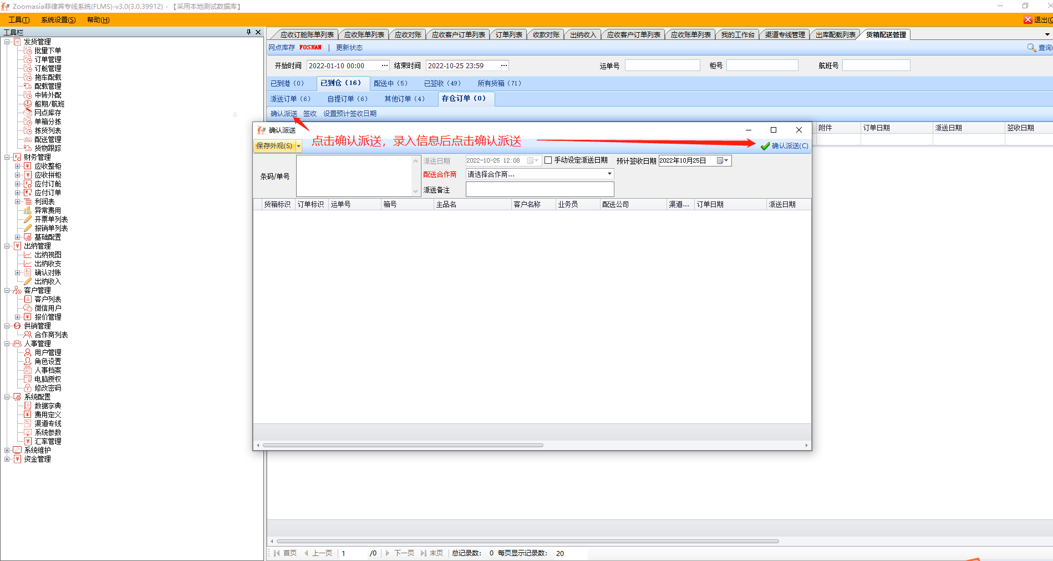Click the 异常费用 chart icon
Screen dimensions: 1053x561
pos(28,210)
